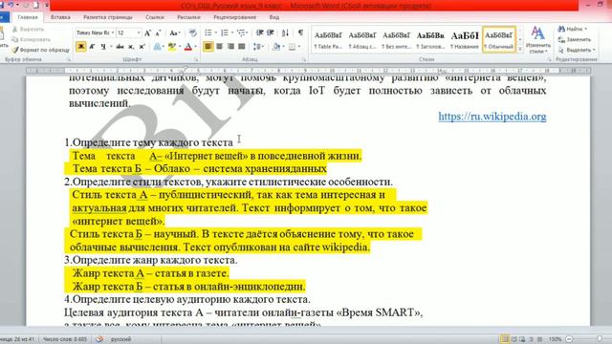Viewport: 612px width, 344px height.
Task: Open the Review (Рецензирование) tab
Action: pyautogui.click(x=234, y=17)
